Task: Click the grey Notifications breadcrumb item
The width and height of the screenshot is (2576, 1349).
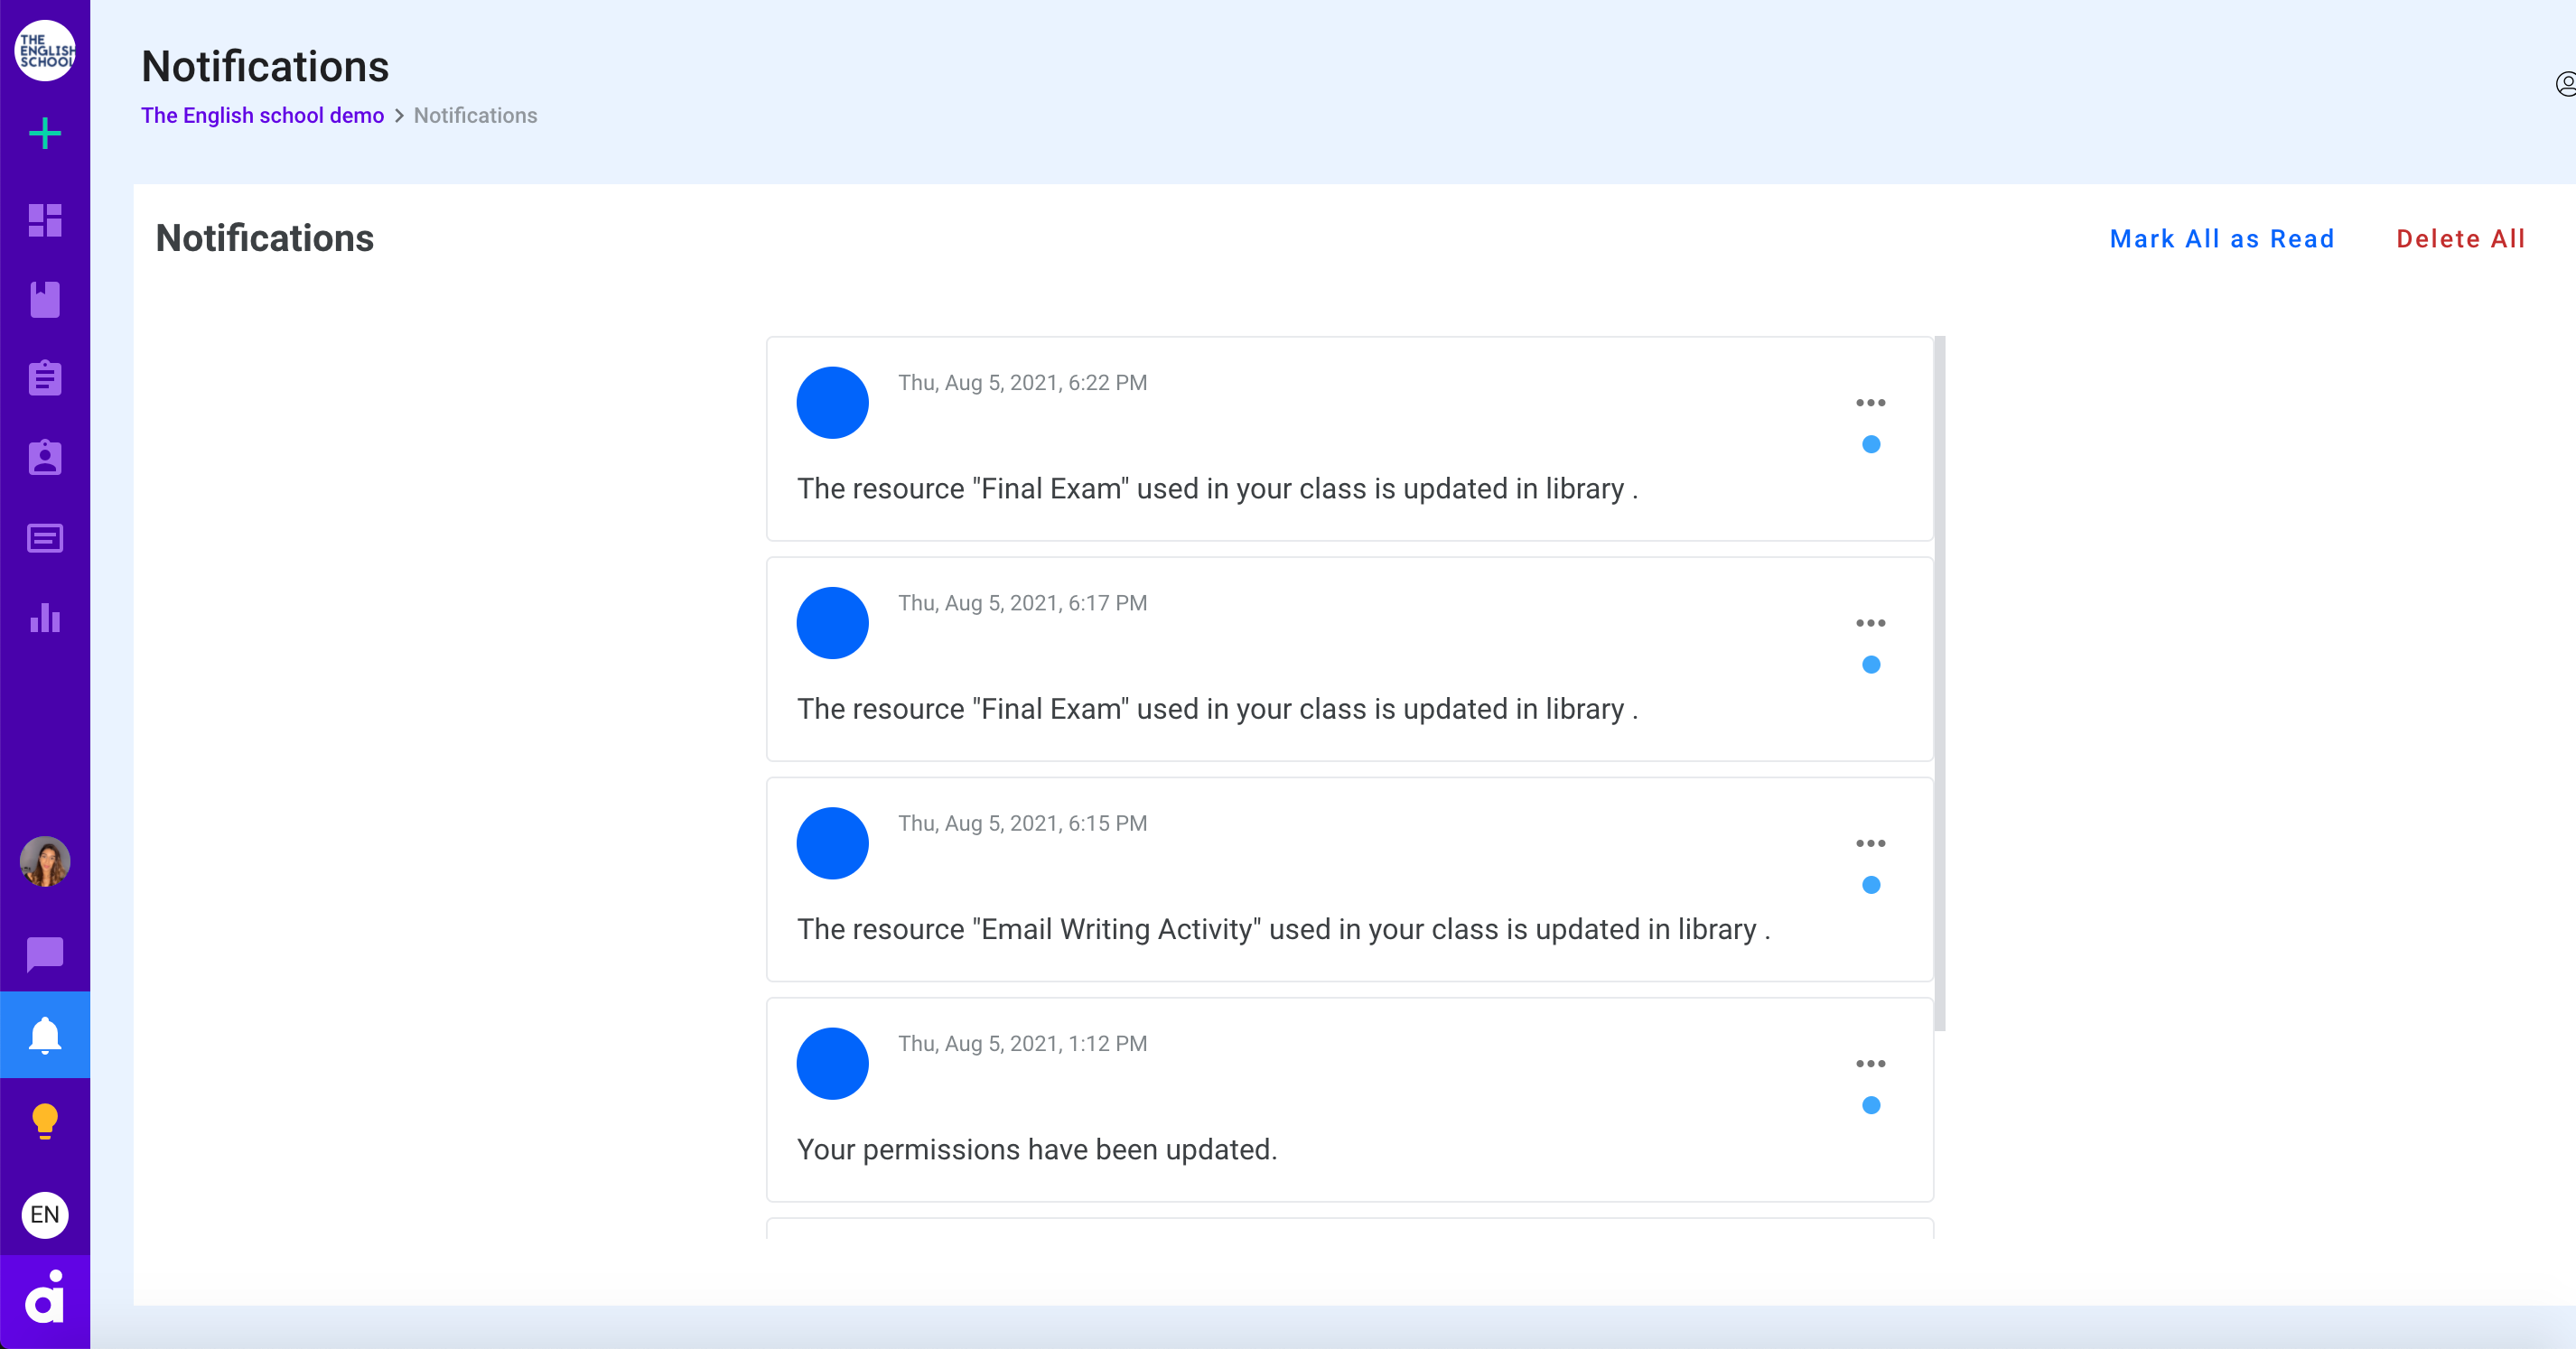Action: [475, 115]
